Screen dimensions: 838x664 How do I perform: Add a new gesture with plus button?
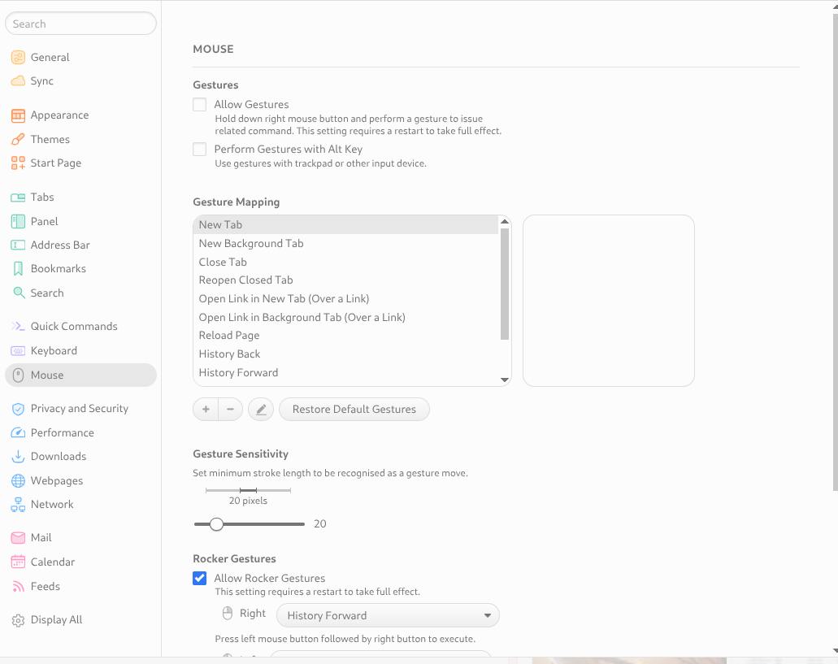tap(206, 409)
